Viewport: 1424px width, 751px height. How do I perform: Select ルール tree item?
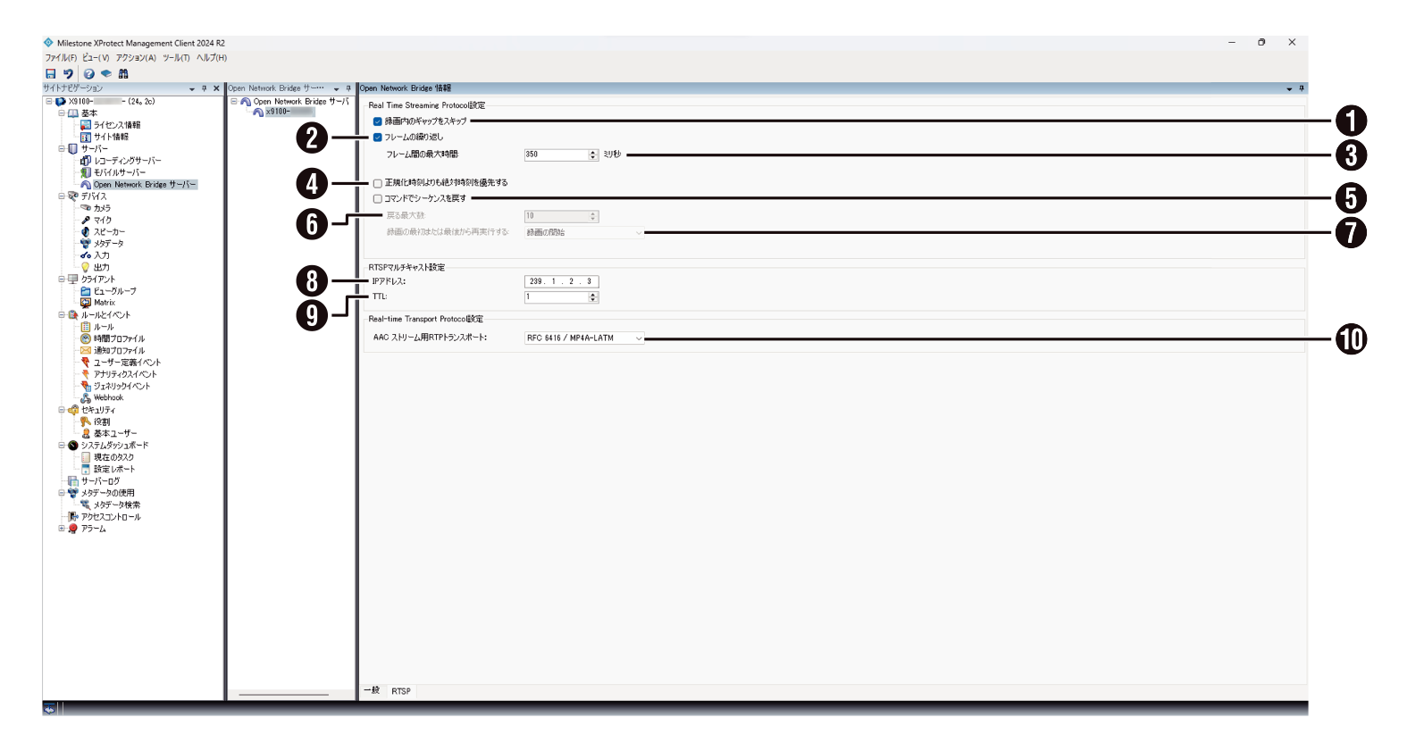(104, 327)
